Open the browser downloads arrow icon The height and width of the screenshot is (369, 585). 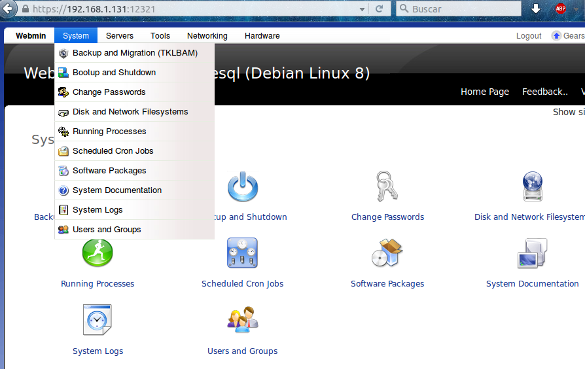coord(535,9)
